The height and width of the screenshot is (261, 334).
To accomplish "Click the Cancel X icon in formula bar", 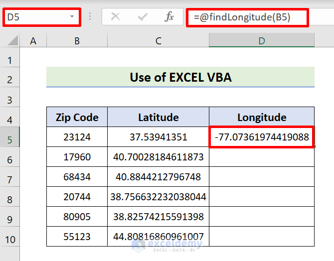I will point(116,16).
